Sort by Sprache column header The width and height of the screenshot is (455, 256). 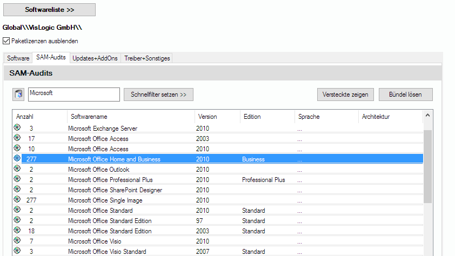pos(326,117)
